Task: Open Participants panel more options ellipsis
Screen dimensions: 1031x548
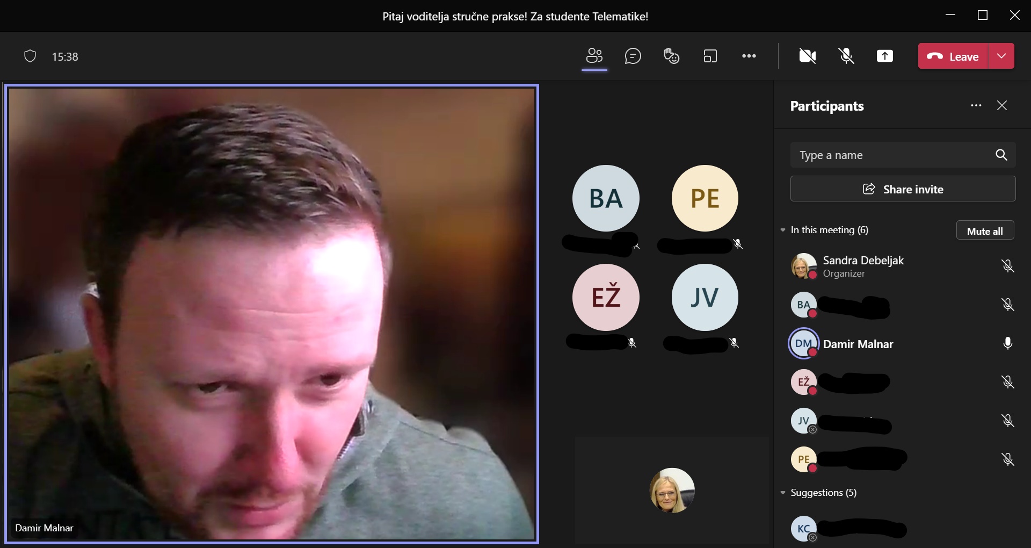Action: (x=976, y=105)
